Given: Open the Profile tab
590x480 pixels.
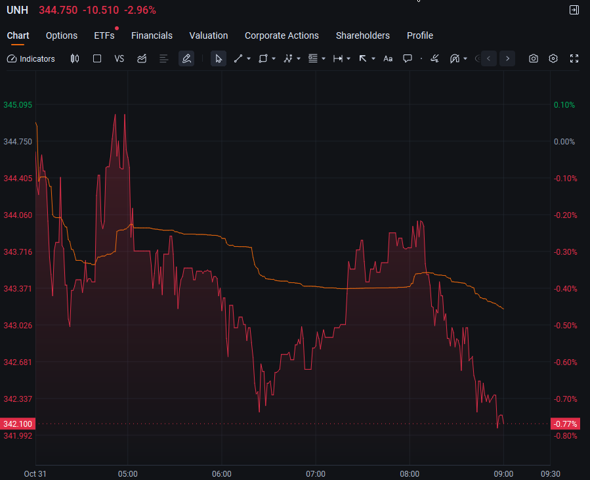Looking at the screenshot, I should 420,35.
